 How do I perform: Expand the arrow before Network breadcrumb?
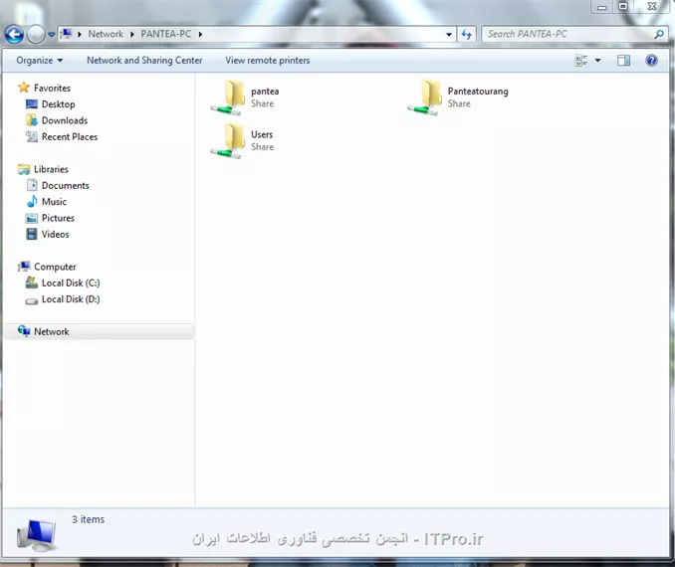80,34
